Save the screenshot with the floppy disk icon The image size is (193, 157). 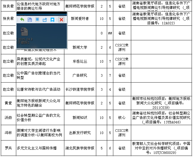click(x=30, y=20)
